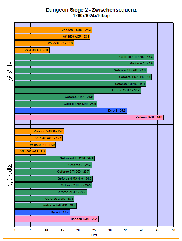Click the Geforce 256 SDR bar at 25.9

click(x=55, y=104)
